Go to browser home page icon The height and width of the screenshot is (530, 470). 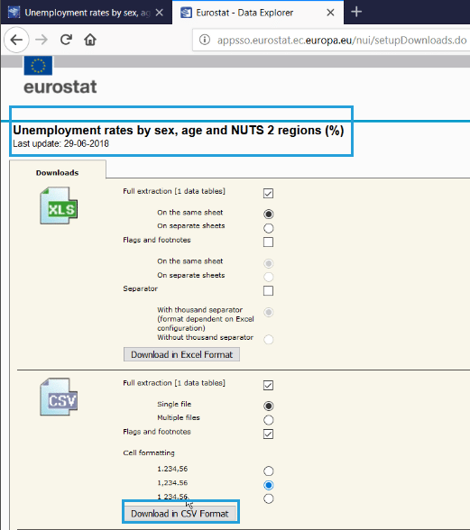point(90,40)
